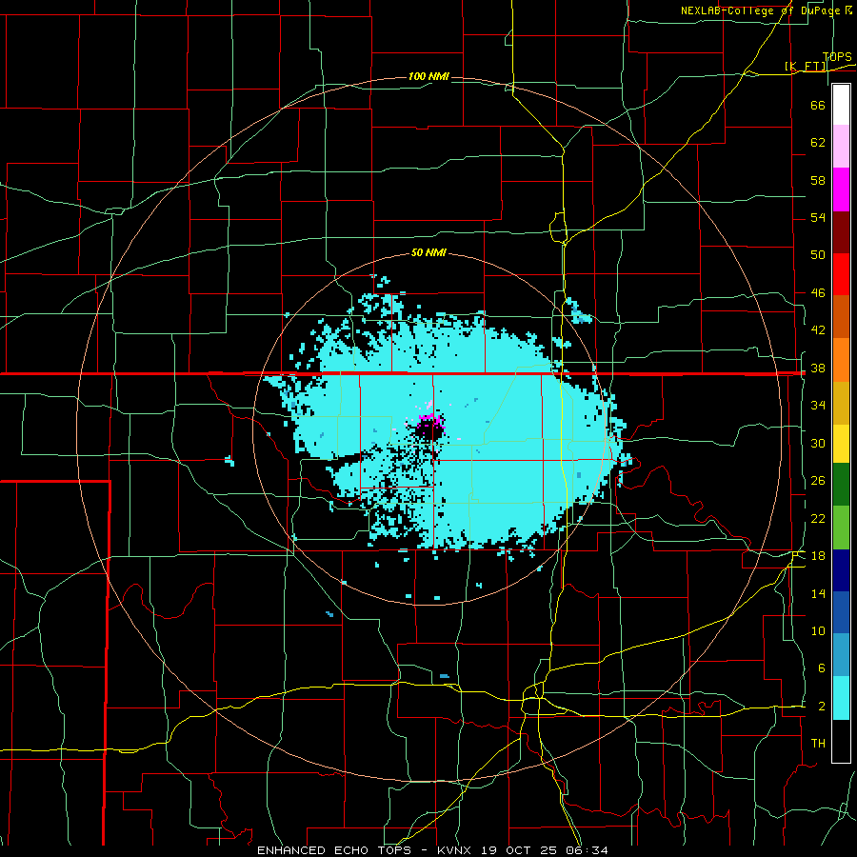Viewport: 857px width, 857px height.
Task: Click the 50 NMI range ring label
Action: [x=428, y=252]
